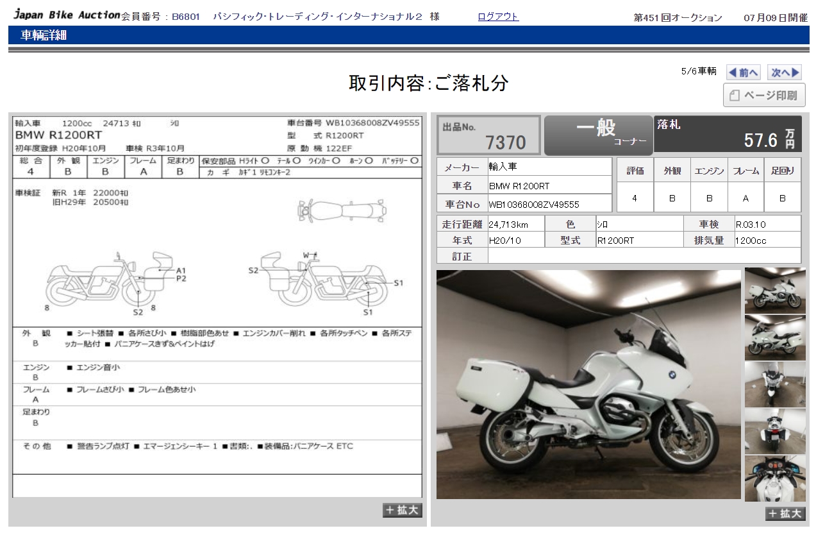Click the メーカー value 輸入車 cell
This screenshot has height=535, width=816.
pos(549,167)
